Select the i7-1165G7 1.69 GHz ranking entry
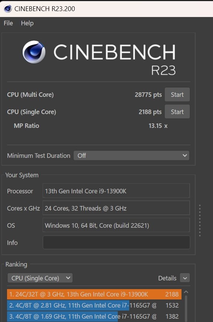The height and width of the screenshot is (322, 213). click(x=94, y=316)
